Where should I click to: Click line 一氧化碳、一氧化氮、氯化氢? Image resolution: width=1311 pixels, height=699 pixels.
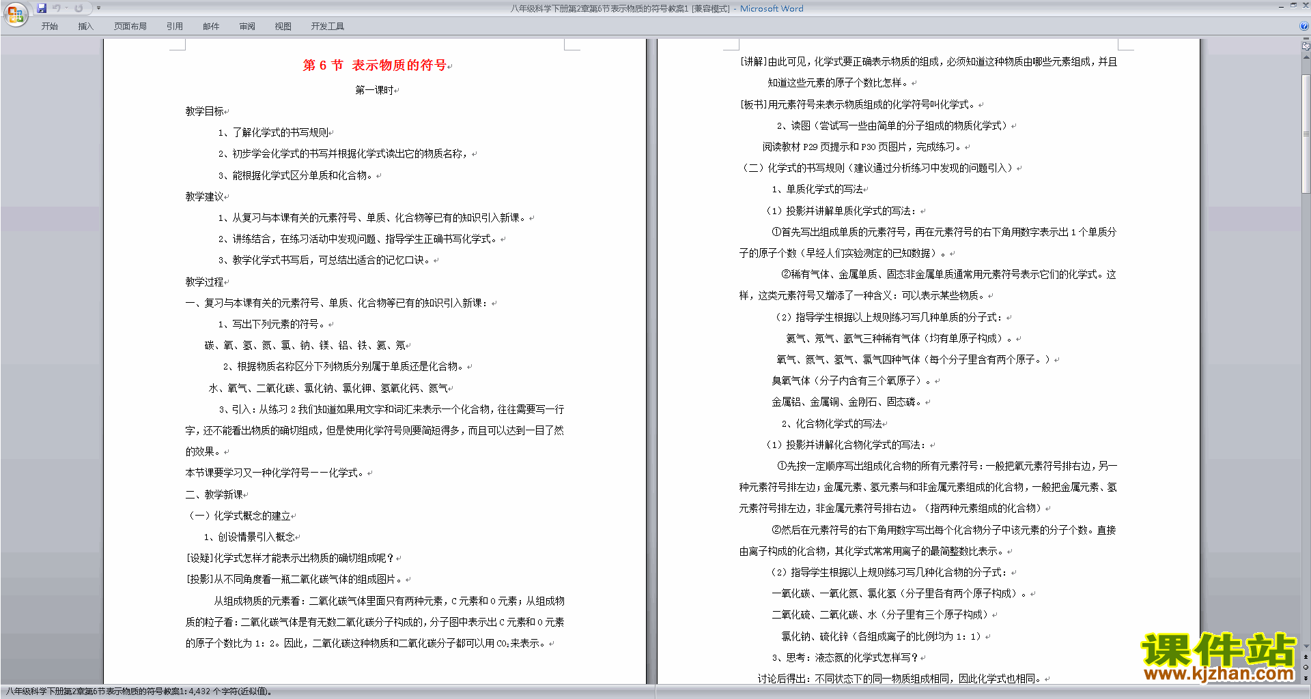901,593
